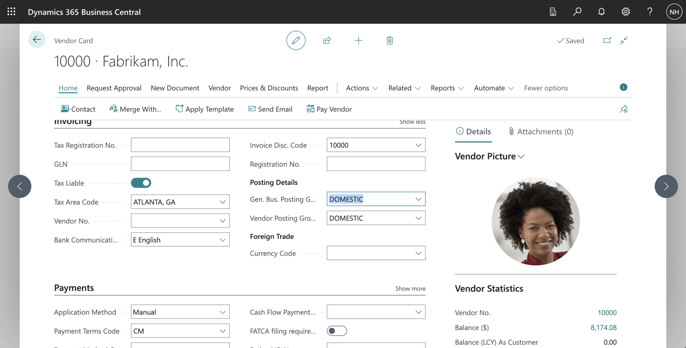Go to next record arrow
Image resolution: width=686 pixels, height=348 pixels.
(666, 186)
